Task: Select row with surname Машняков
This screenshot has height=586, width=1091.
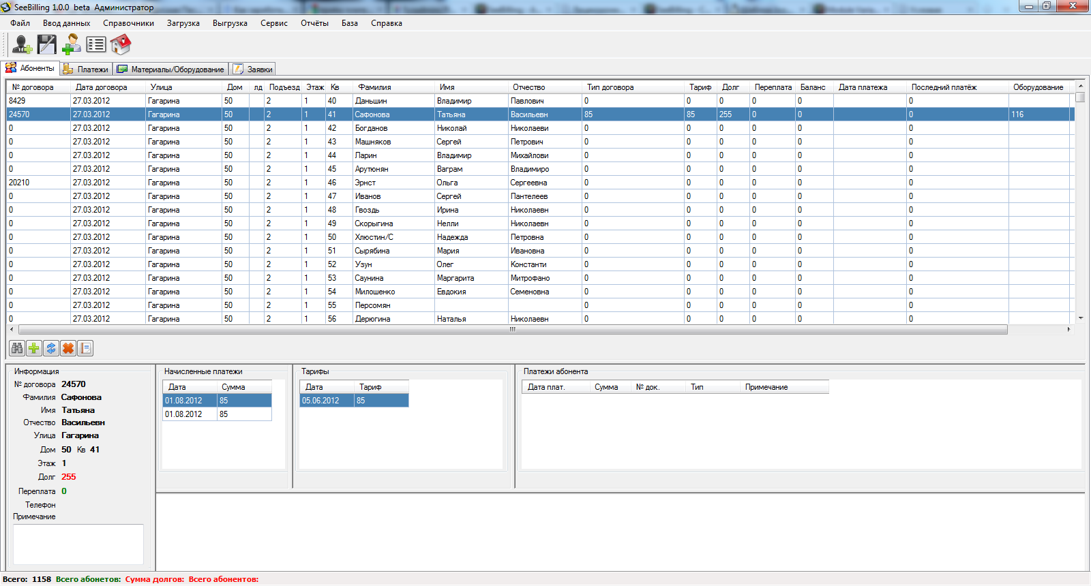Action: (541, 142)
